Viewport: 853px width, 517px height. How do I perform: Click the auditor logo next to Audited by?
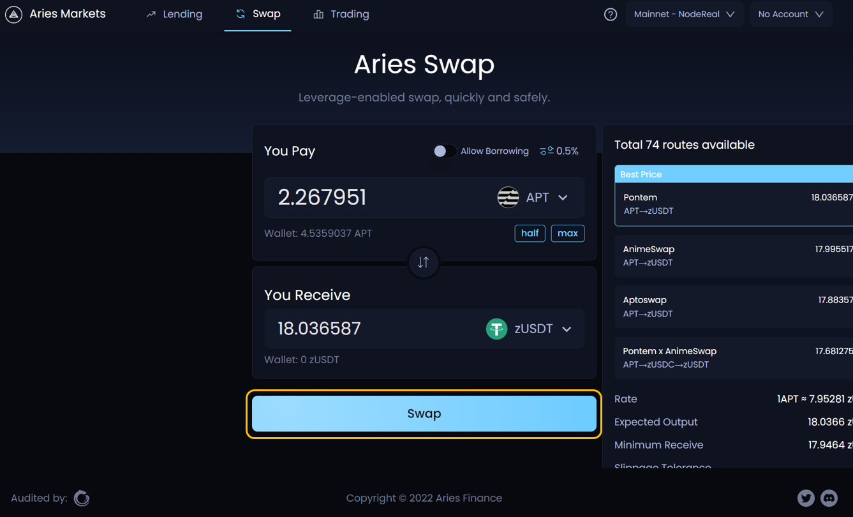[82, 498]
